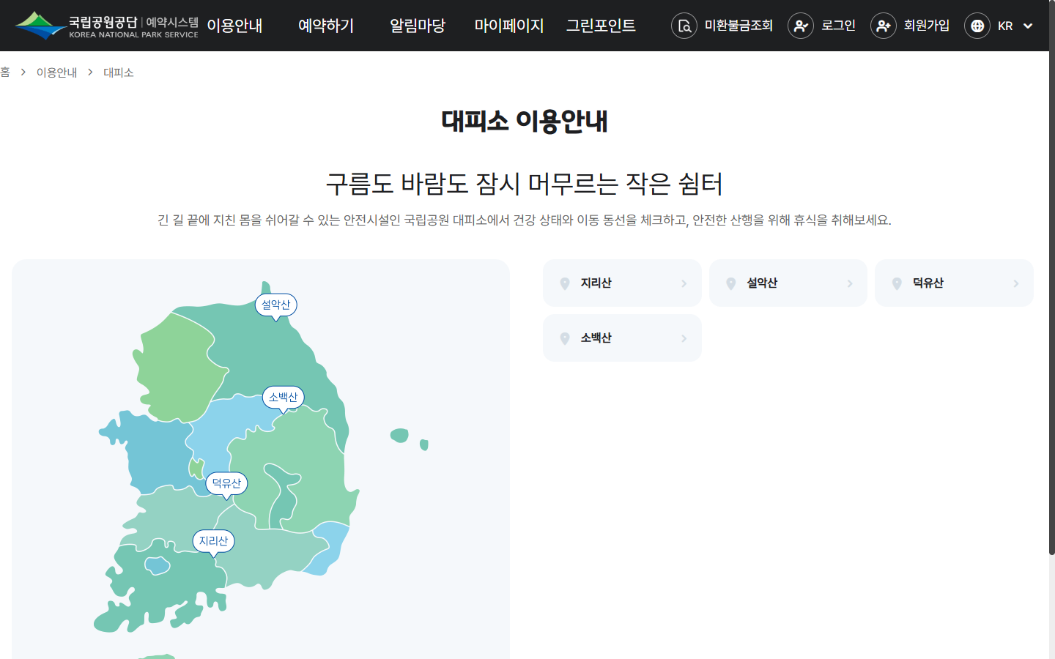Viewport: 1055px width, 659px height.
Task: Expand the KR language dropdown arrow
Action: pyautogui.click(x=1028, y=26)
